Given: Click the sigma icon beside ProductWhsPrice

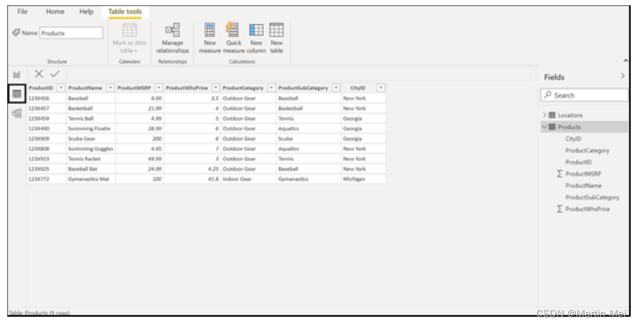Looking at the screenshot, I should (560, 209).
